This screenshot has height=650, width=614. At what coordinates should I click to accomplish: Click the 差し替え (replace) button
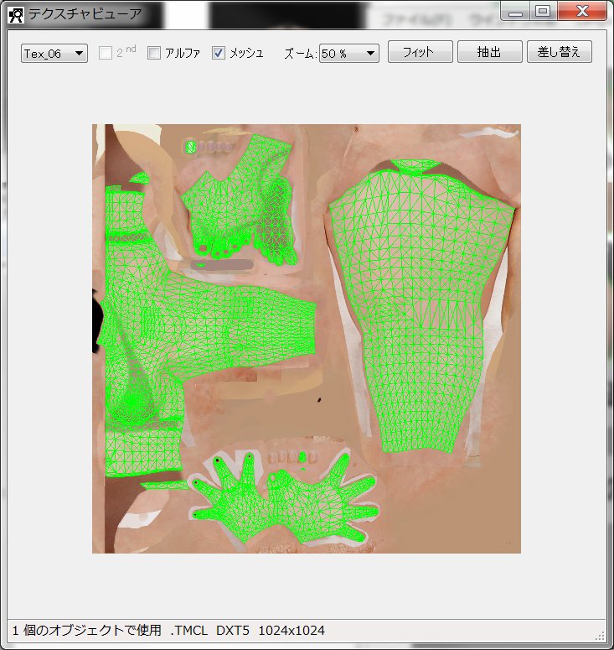(560, 52)
